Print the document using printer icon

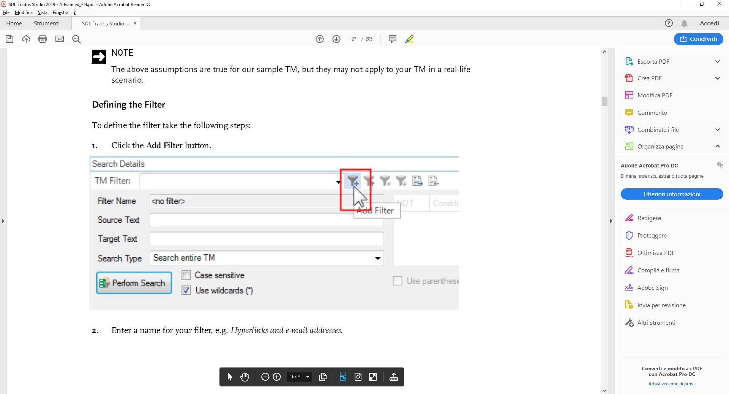click(43, 39)
